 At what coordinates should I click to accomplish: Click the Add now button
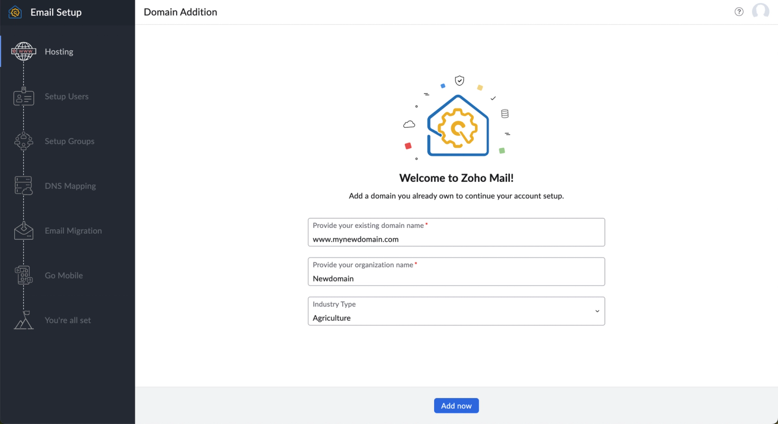(456, 405)
